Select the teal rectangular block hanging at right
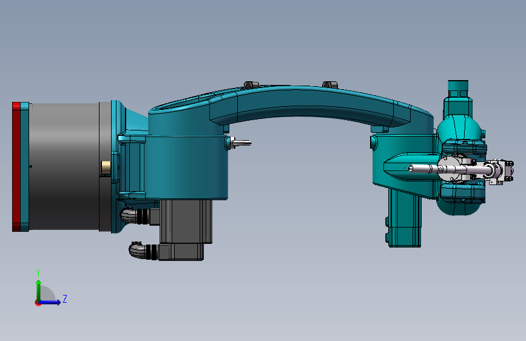 [x=404, y=218]
